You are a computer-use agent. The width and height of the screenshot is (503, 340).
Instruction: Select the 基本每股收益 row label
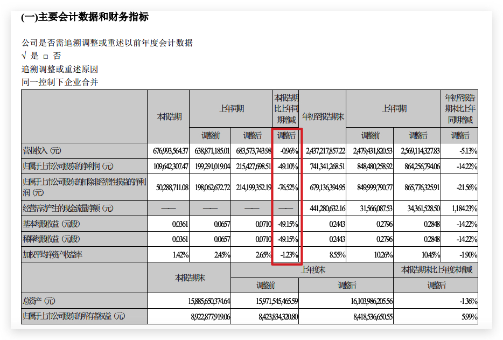tap(51, 224)
